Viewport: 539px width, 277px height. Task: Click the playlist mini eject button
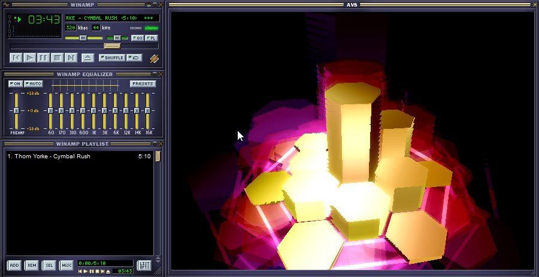pyautogui.click(x=108, y=272)
